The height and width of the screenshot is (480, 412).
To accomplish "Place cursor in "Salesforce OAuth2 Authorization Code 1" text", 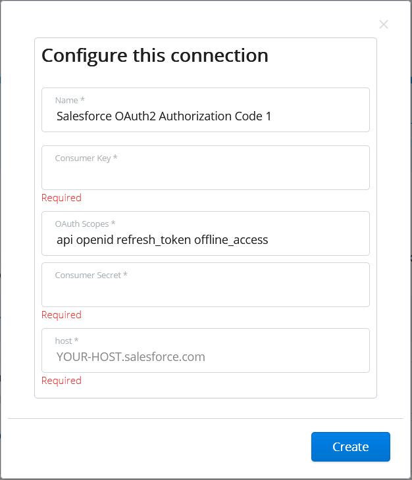I will [x=164, y=116].
